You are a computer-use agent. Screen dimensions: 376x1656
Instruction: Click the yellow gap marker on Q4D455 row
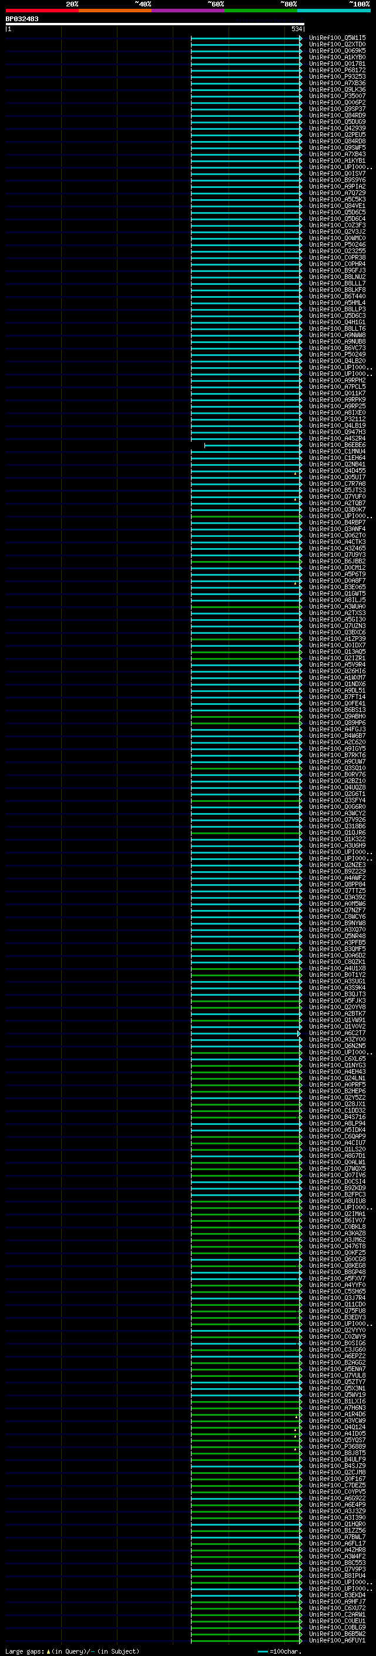296,473
